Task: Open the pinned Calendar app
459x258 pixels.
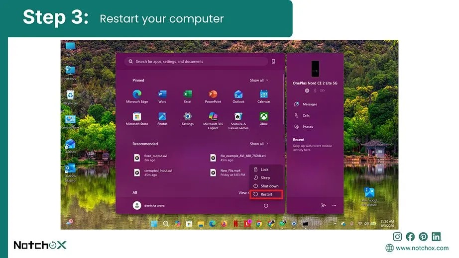Action: point(264,96)
